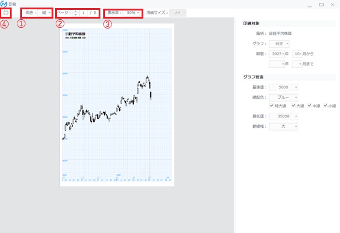The height and width of the screenshot is (233, 340).
Task: Open the 最低値 35000 dropdown
Action: (283, 116)
